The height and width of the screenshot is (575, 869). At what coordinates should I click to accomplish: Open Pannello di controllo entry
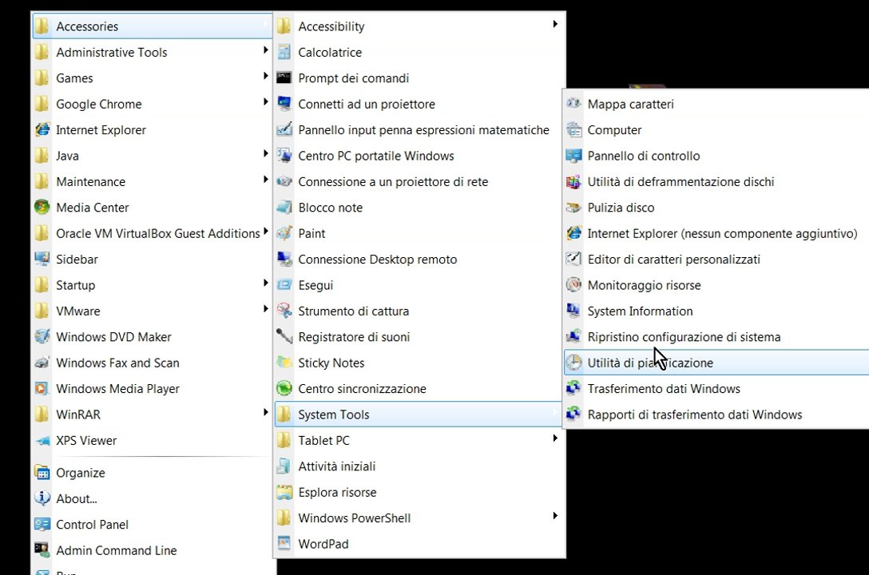click(716, 156)
